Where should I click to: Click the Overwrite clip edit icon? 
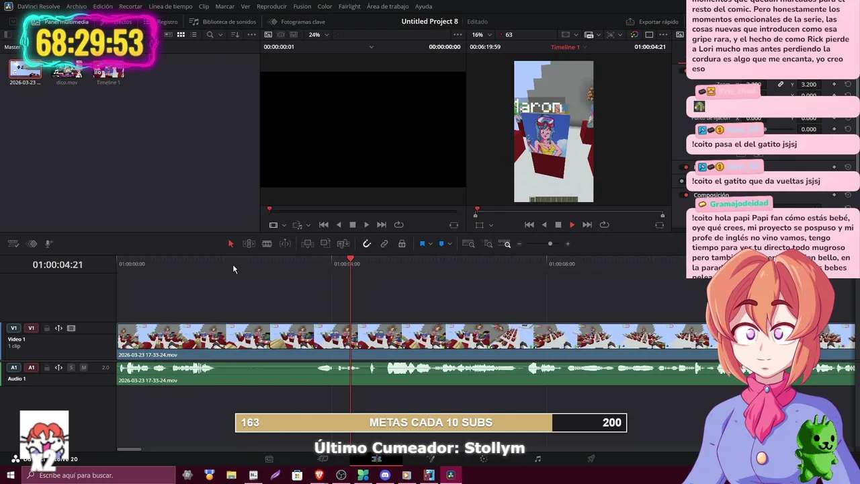click(x=325, y=244)
